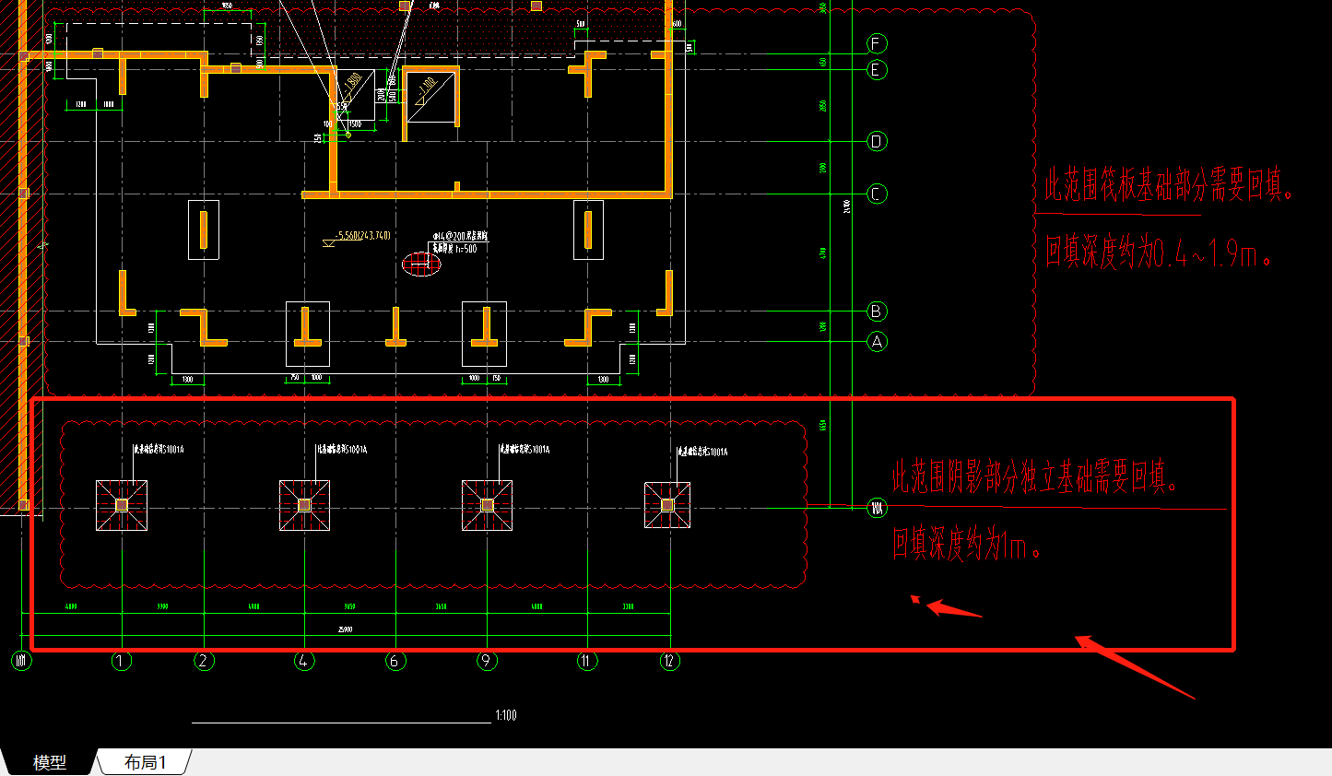
Task: Open the 布局1 layout tab
Action: coord(145,762)
